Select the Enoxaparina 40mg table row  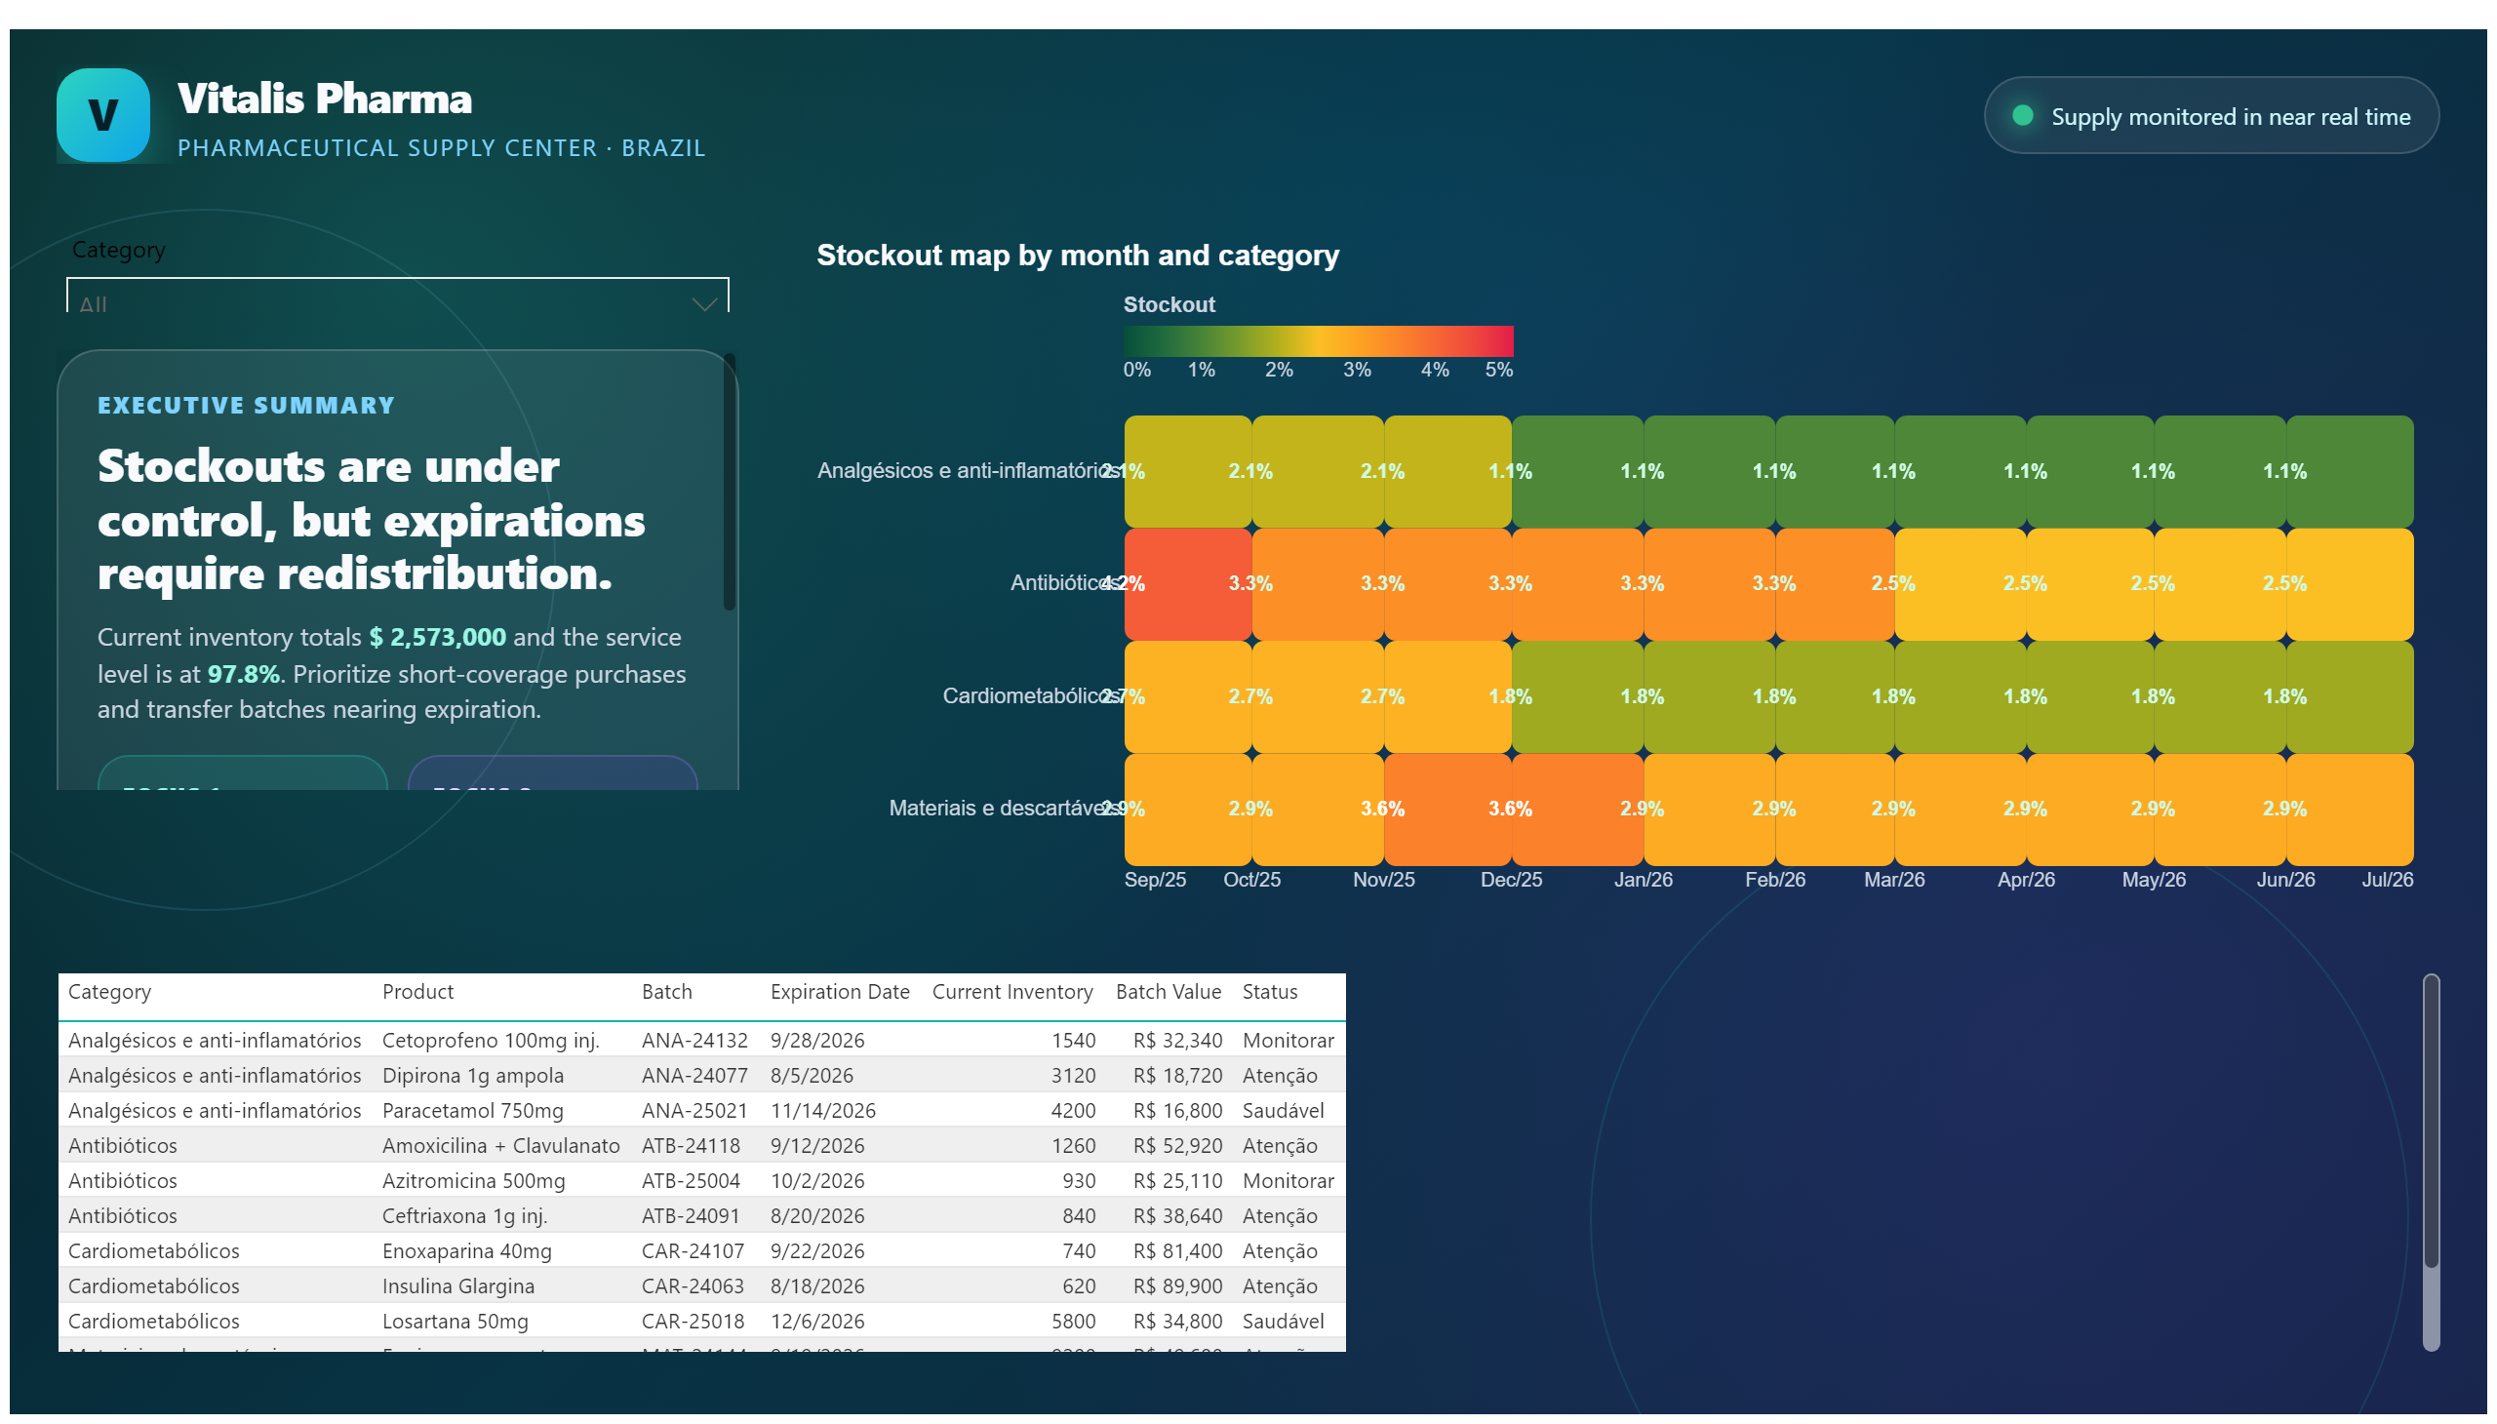coord(701,1251)
